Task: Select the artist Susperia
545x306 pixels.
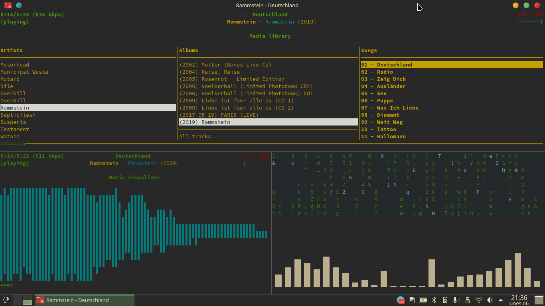Action: click(13, 122)
